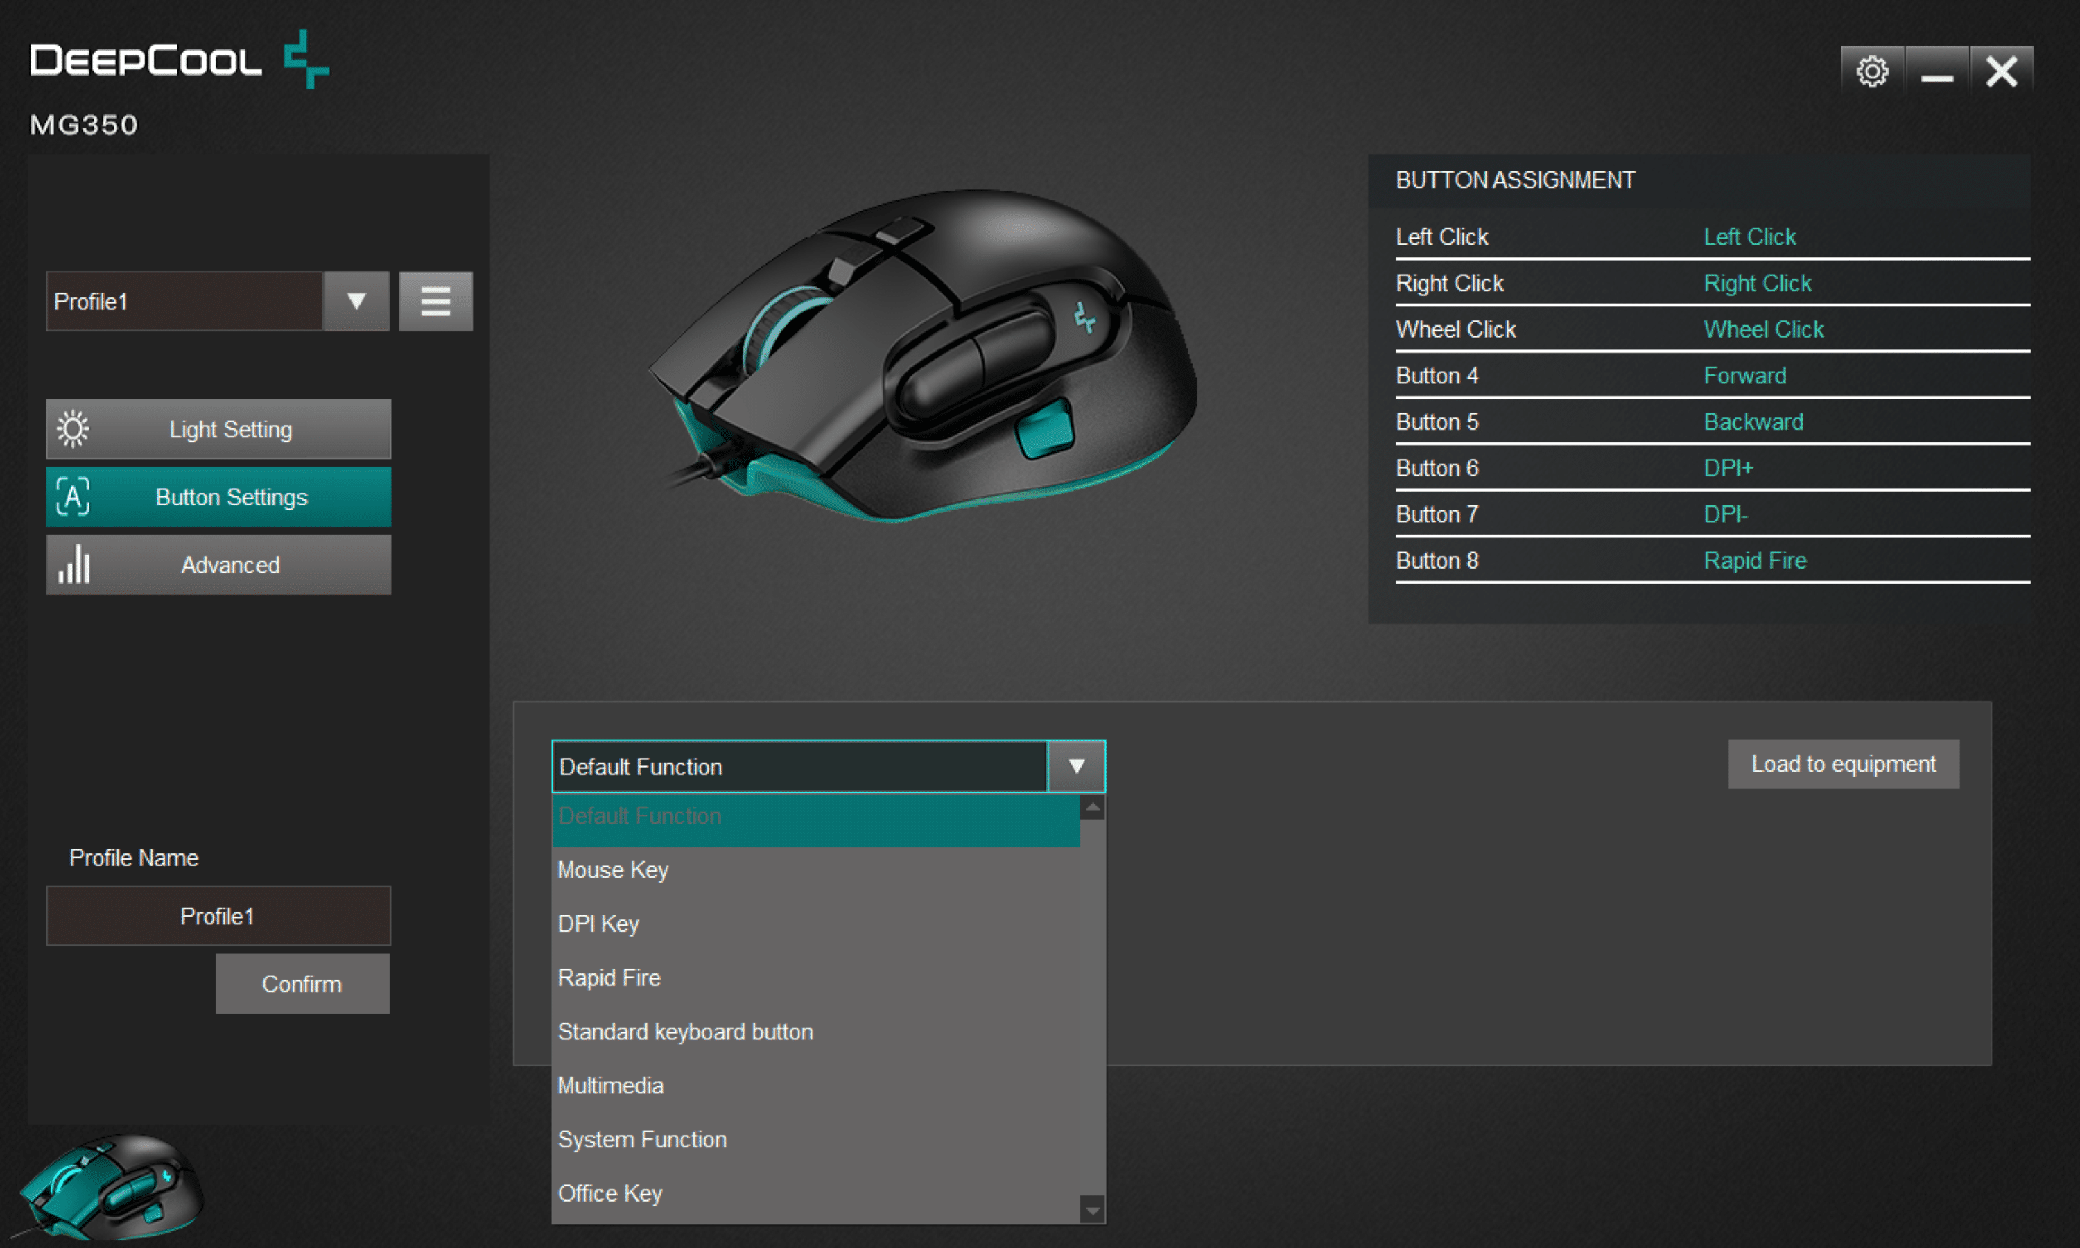Screen dimensions: 2080x1248
Task: Open the settings gear icon
Action: [1871, 71]
